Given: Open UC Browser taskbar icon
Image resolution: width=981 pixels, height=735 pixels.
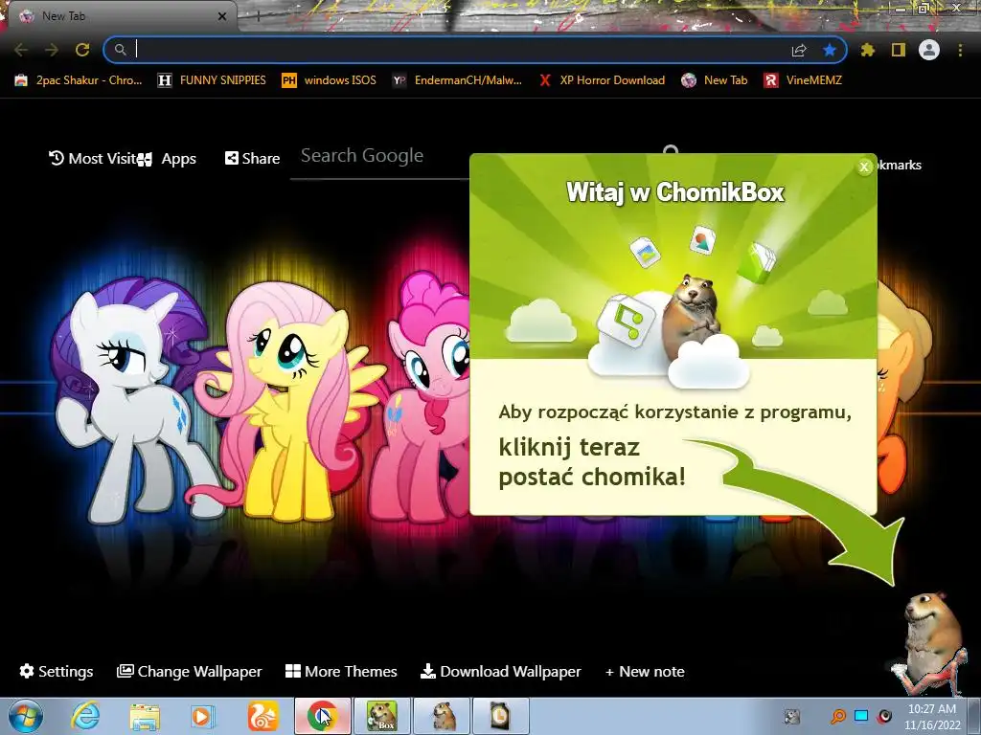Looking at the screenshot, I should point(262,716).
